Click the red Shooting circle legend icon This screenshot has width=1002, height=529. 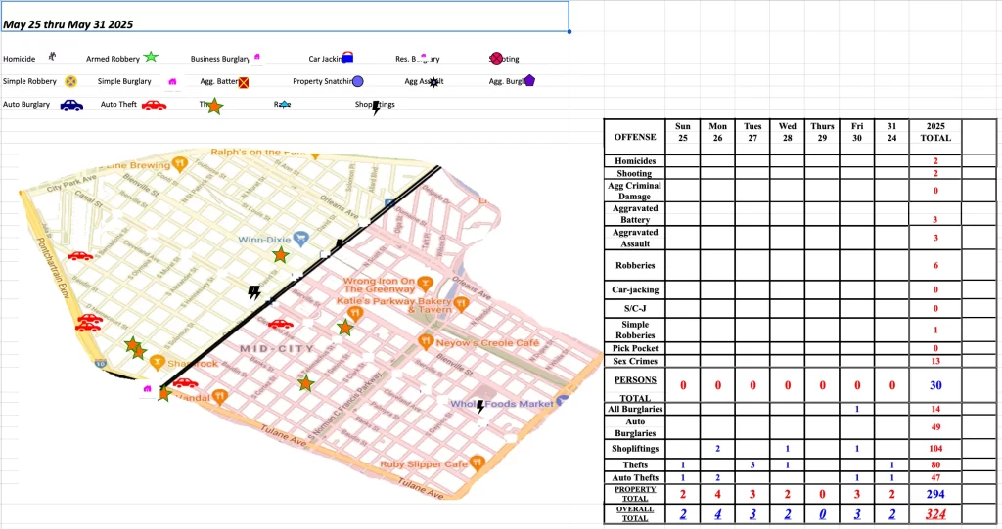496,58
